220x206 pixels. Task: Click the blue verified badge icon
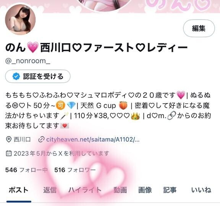[16, 76]
